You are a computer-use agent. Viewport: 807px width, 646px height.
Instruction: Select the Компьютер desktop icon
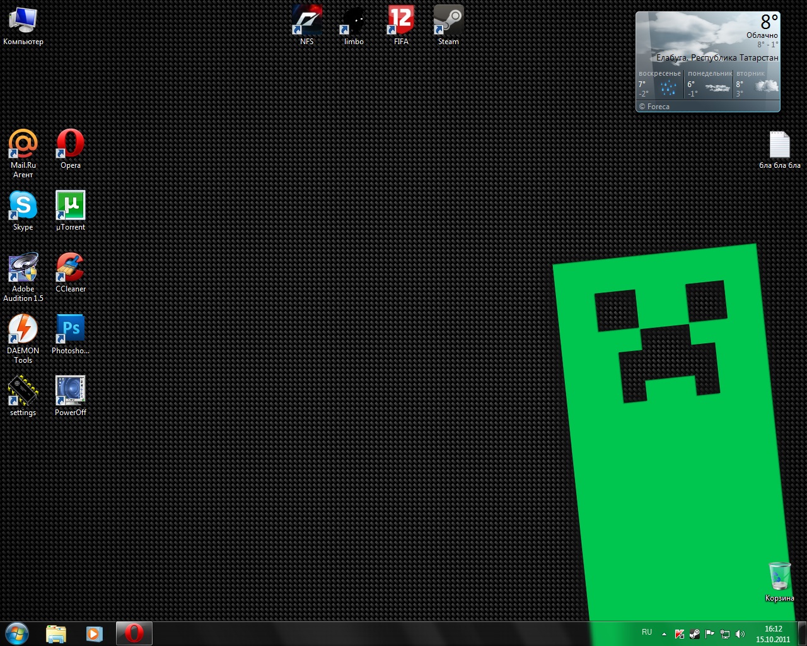click(x=23, y=26)
